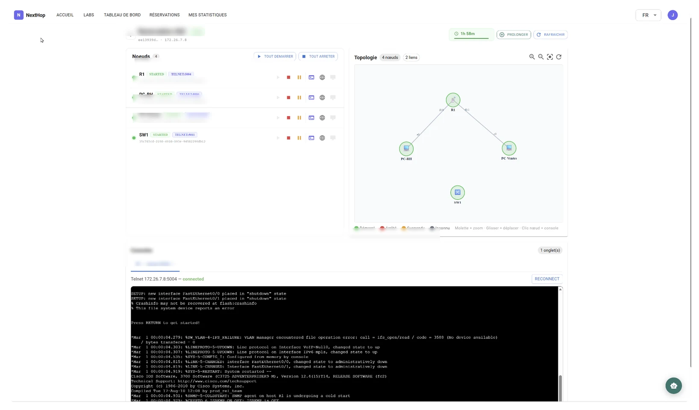Click the '1 onglet(s)' console badge
The image size is (699, 410).
pos(550,250)
